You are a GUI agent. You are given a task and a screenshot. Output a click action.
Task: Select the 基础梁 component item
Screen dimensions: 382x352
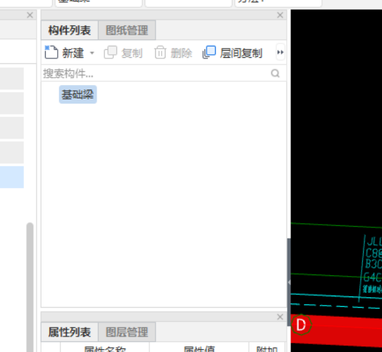(x=78, y=94)
